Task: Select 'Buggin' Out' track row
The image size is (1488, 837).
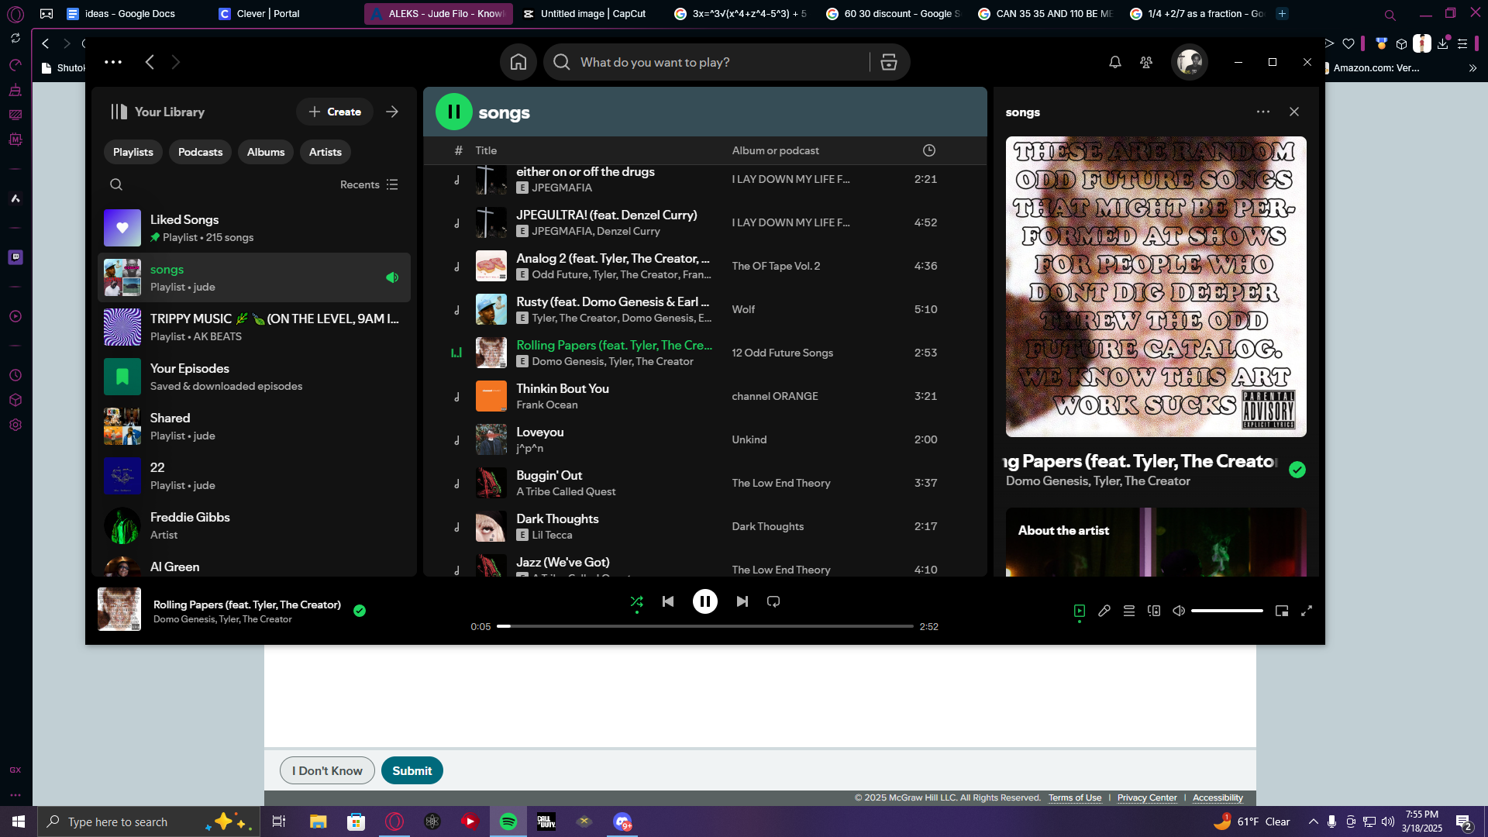Action: tap(704, 484)
